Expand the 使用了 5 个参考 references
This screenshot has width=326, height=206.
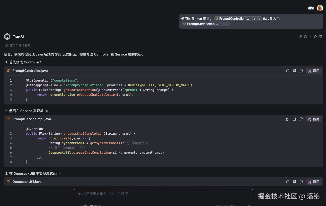coord(18,46)
